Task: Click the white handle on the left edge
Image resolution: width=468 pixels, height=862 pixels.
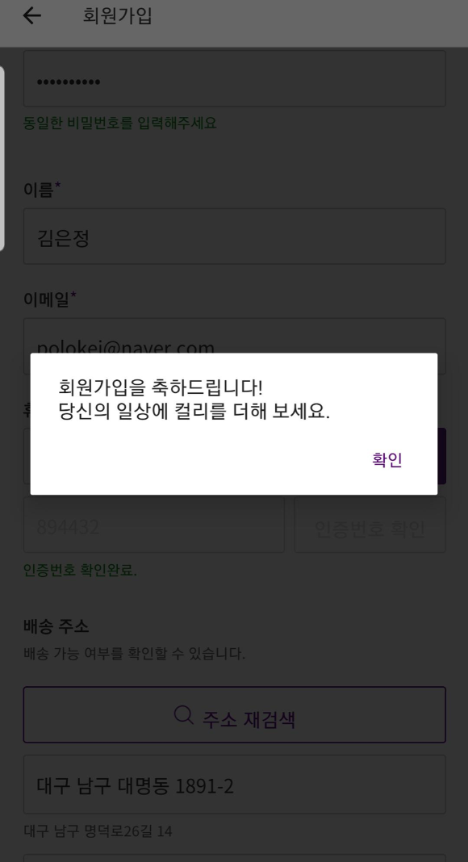Action: click(x=2, y=158)
